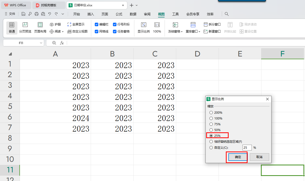Open Custom Views (自定义视图)
This screenshot has height=181, width=305.
coord(77,32)
